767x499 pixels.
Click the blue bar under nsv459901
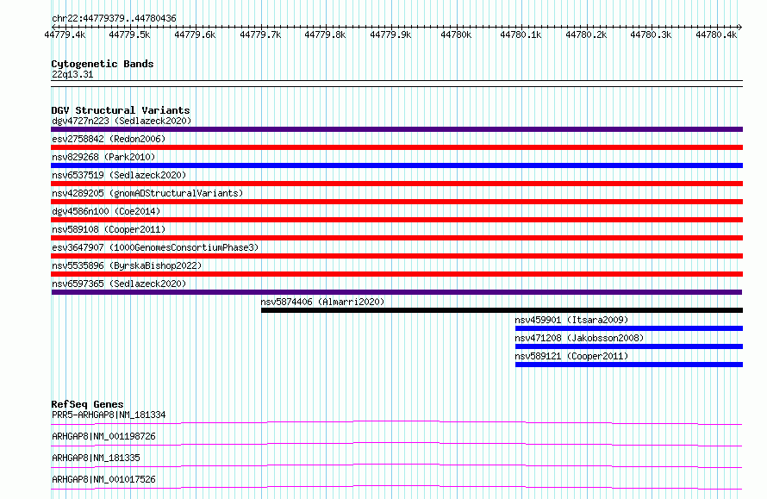pyautogui.click(x=629, y=328)
